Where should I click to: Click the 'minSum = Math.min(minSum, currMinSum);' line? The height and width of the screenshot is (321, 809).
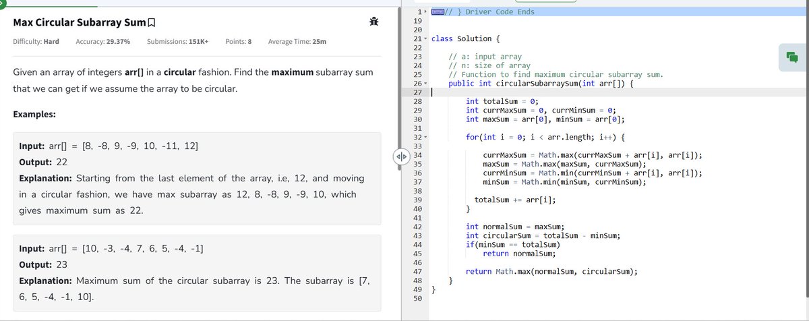click(x=565, y=182)
